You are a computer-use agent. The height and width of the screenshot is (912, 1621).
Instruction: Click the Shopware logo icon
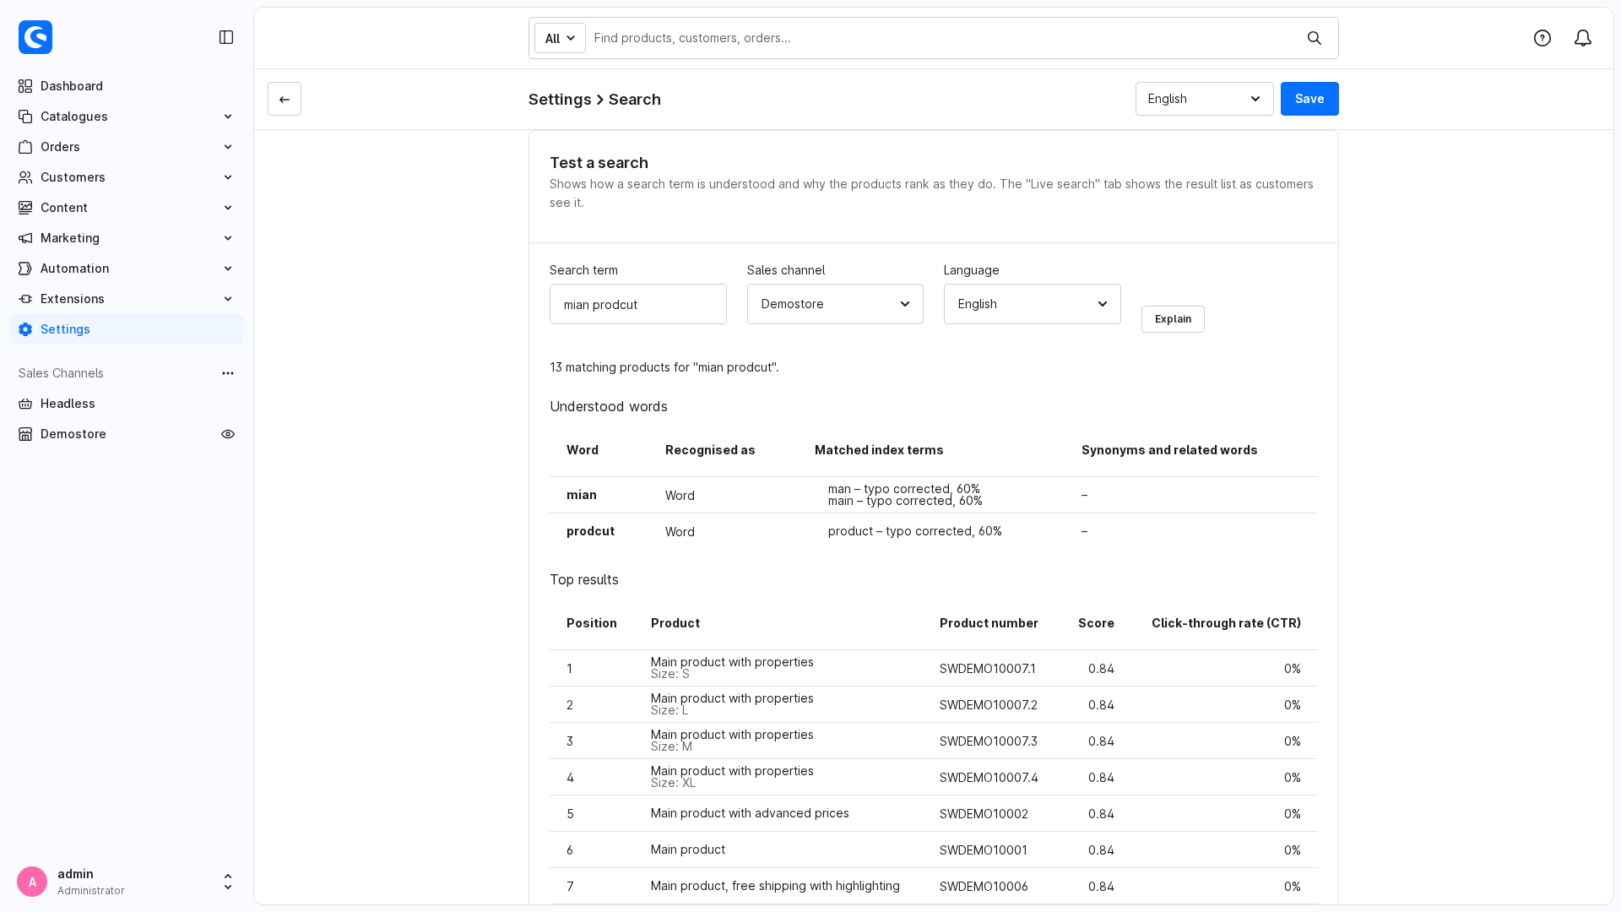click(35, 37)
